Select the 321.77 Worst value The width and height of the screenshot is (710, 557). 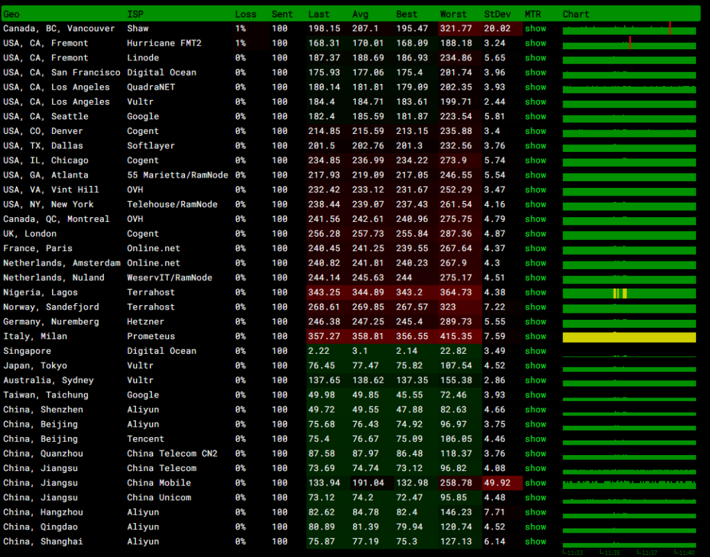(x=456, y=28)
